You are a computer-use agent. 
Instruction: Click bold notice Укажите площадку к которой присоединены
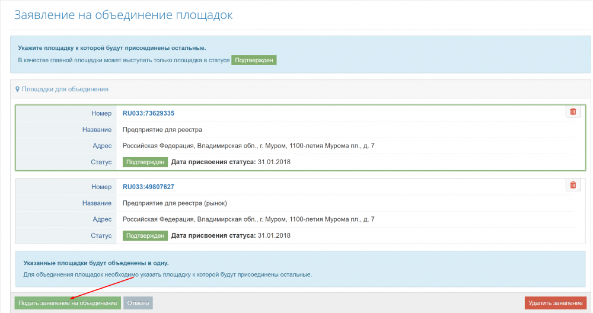[x=111, y=47]
